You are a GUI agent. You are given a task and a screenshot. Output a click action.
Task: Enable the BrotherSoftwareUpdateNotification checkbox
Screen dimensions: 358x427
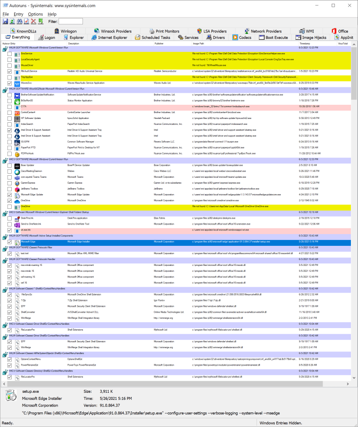(10, 95)
